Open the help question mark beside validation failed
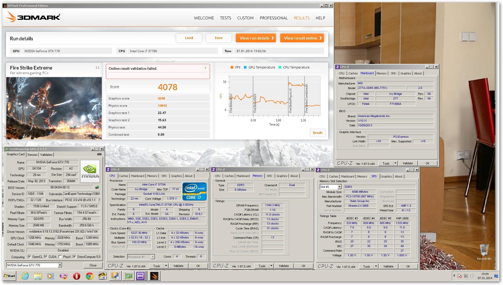Screen dimensions: 503x285 pos(205,68)
